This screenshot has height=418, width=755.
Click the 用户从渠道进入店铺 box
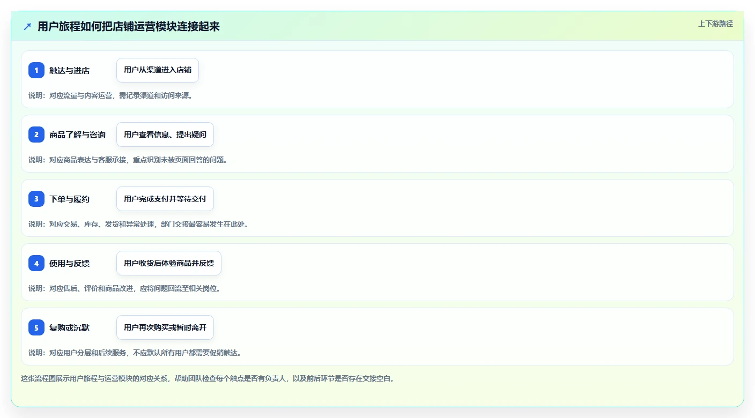158,70
